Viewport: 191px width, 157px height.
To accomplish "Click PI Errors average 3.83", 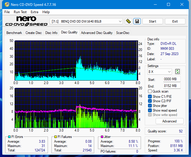I will [42, 141].
